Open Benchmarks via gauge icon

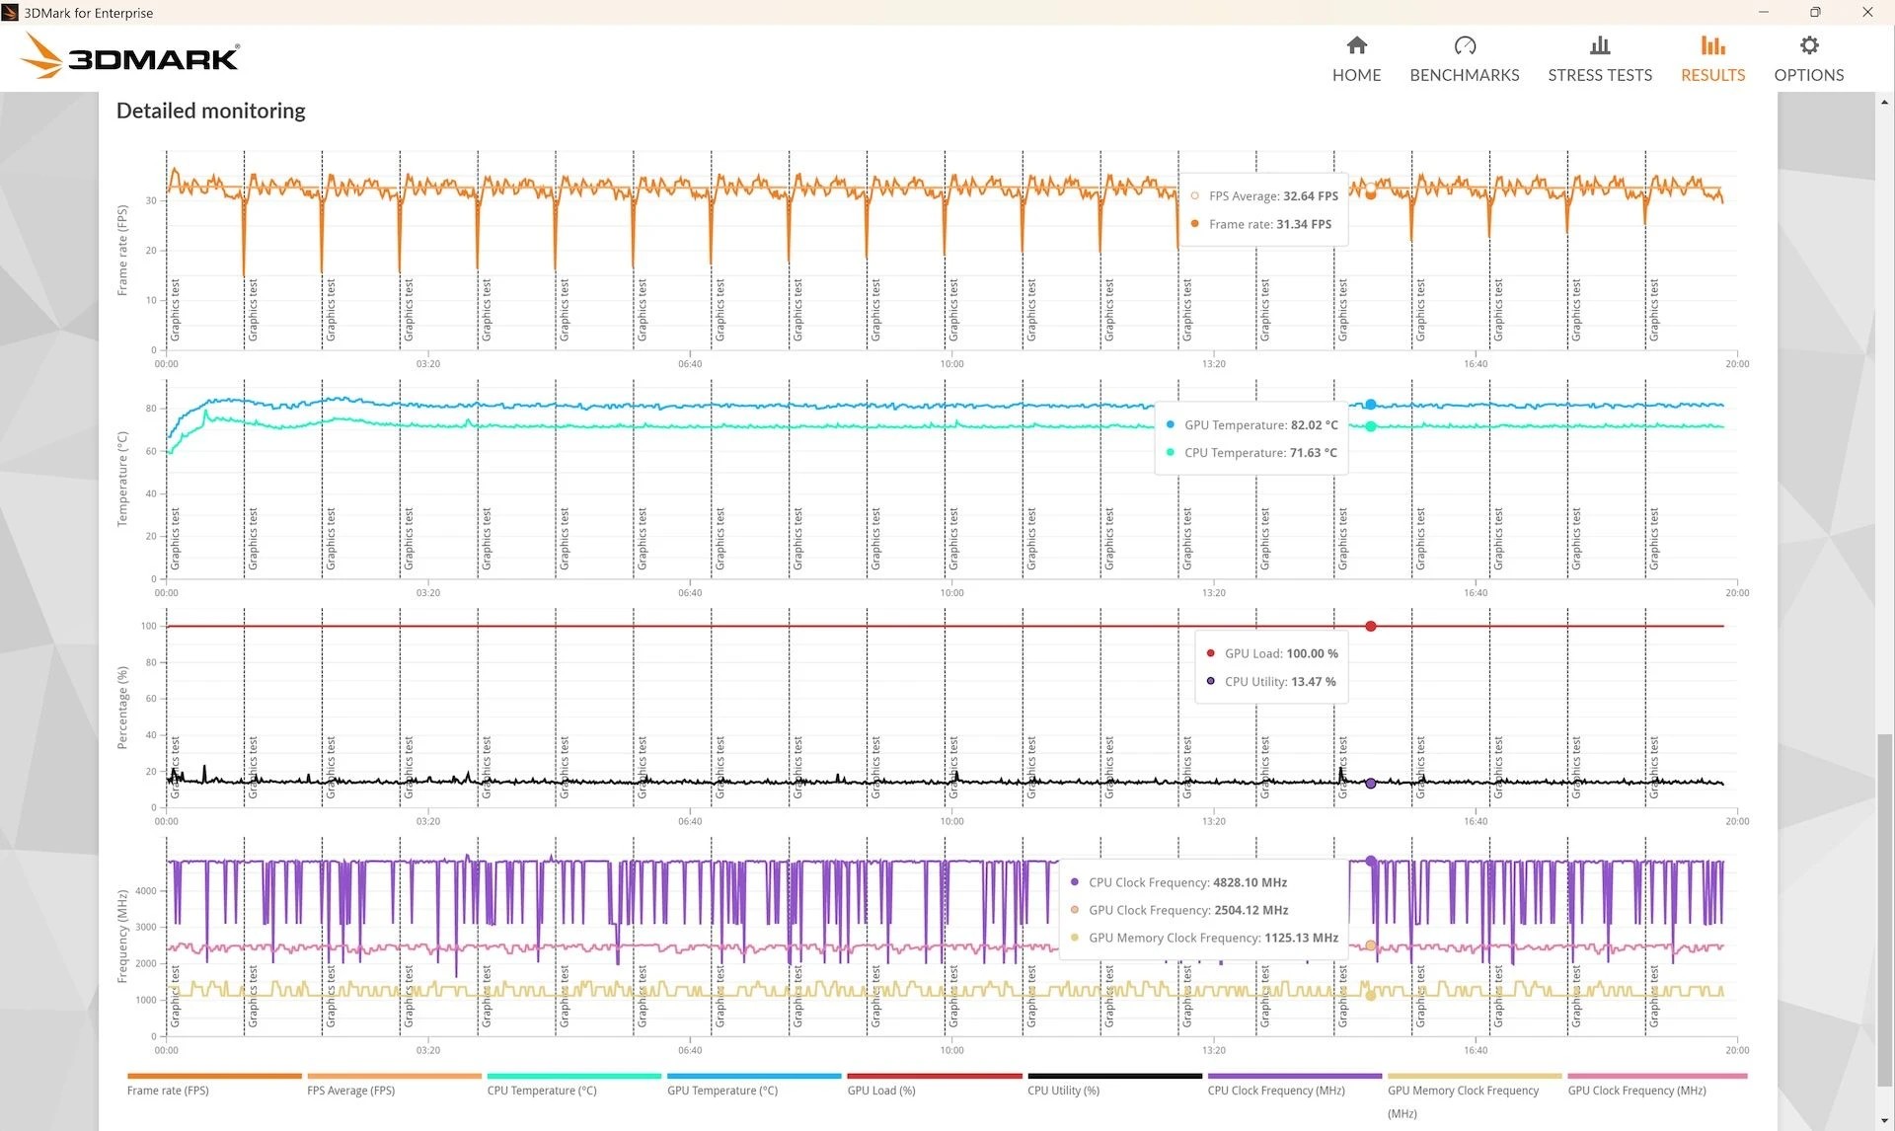coord(1464,45)
